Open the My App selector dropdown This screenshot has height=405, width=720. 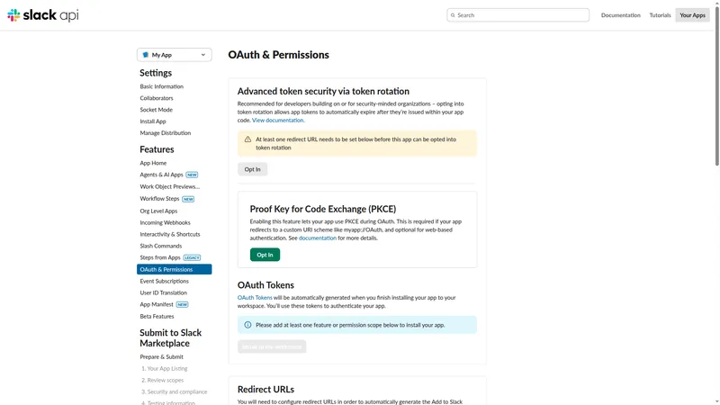pyautogui.click(x=174, y=55)
